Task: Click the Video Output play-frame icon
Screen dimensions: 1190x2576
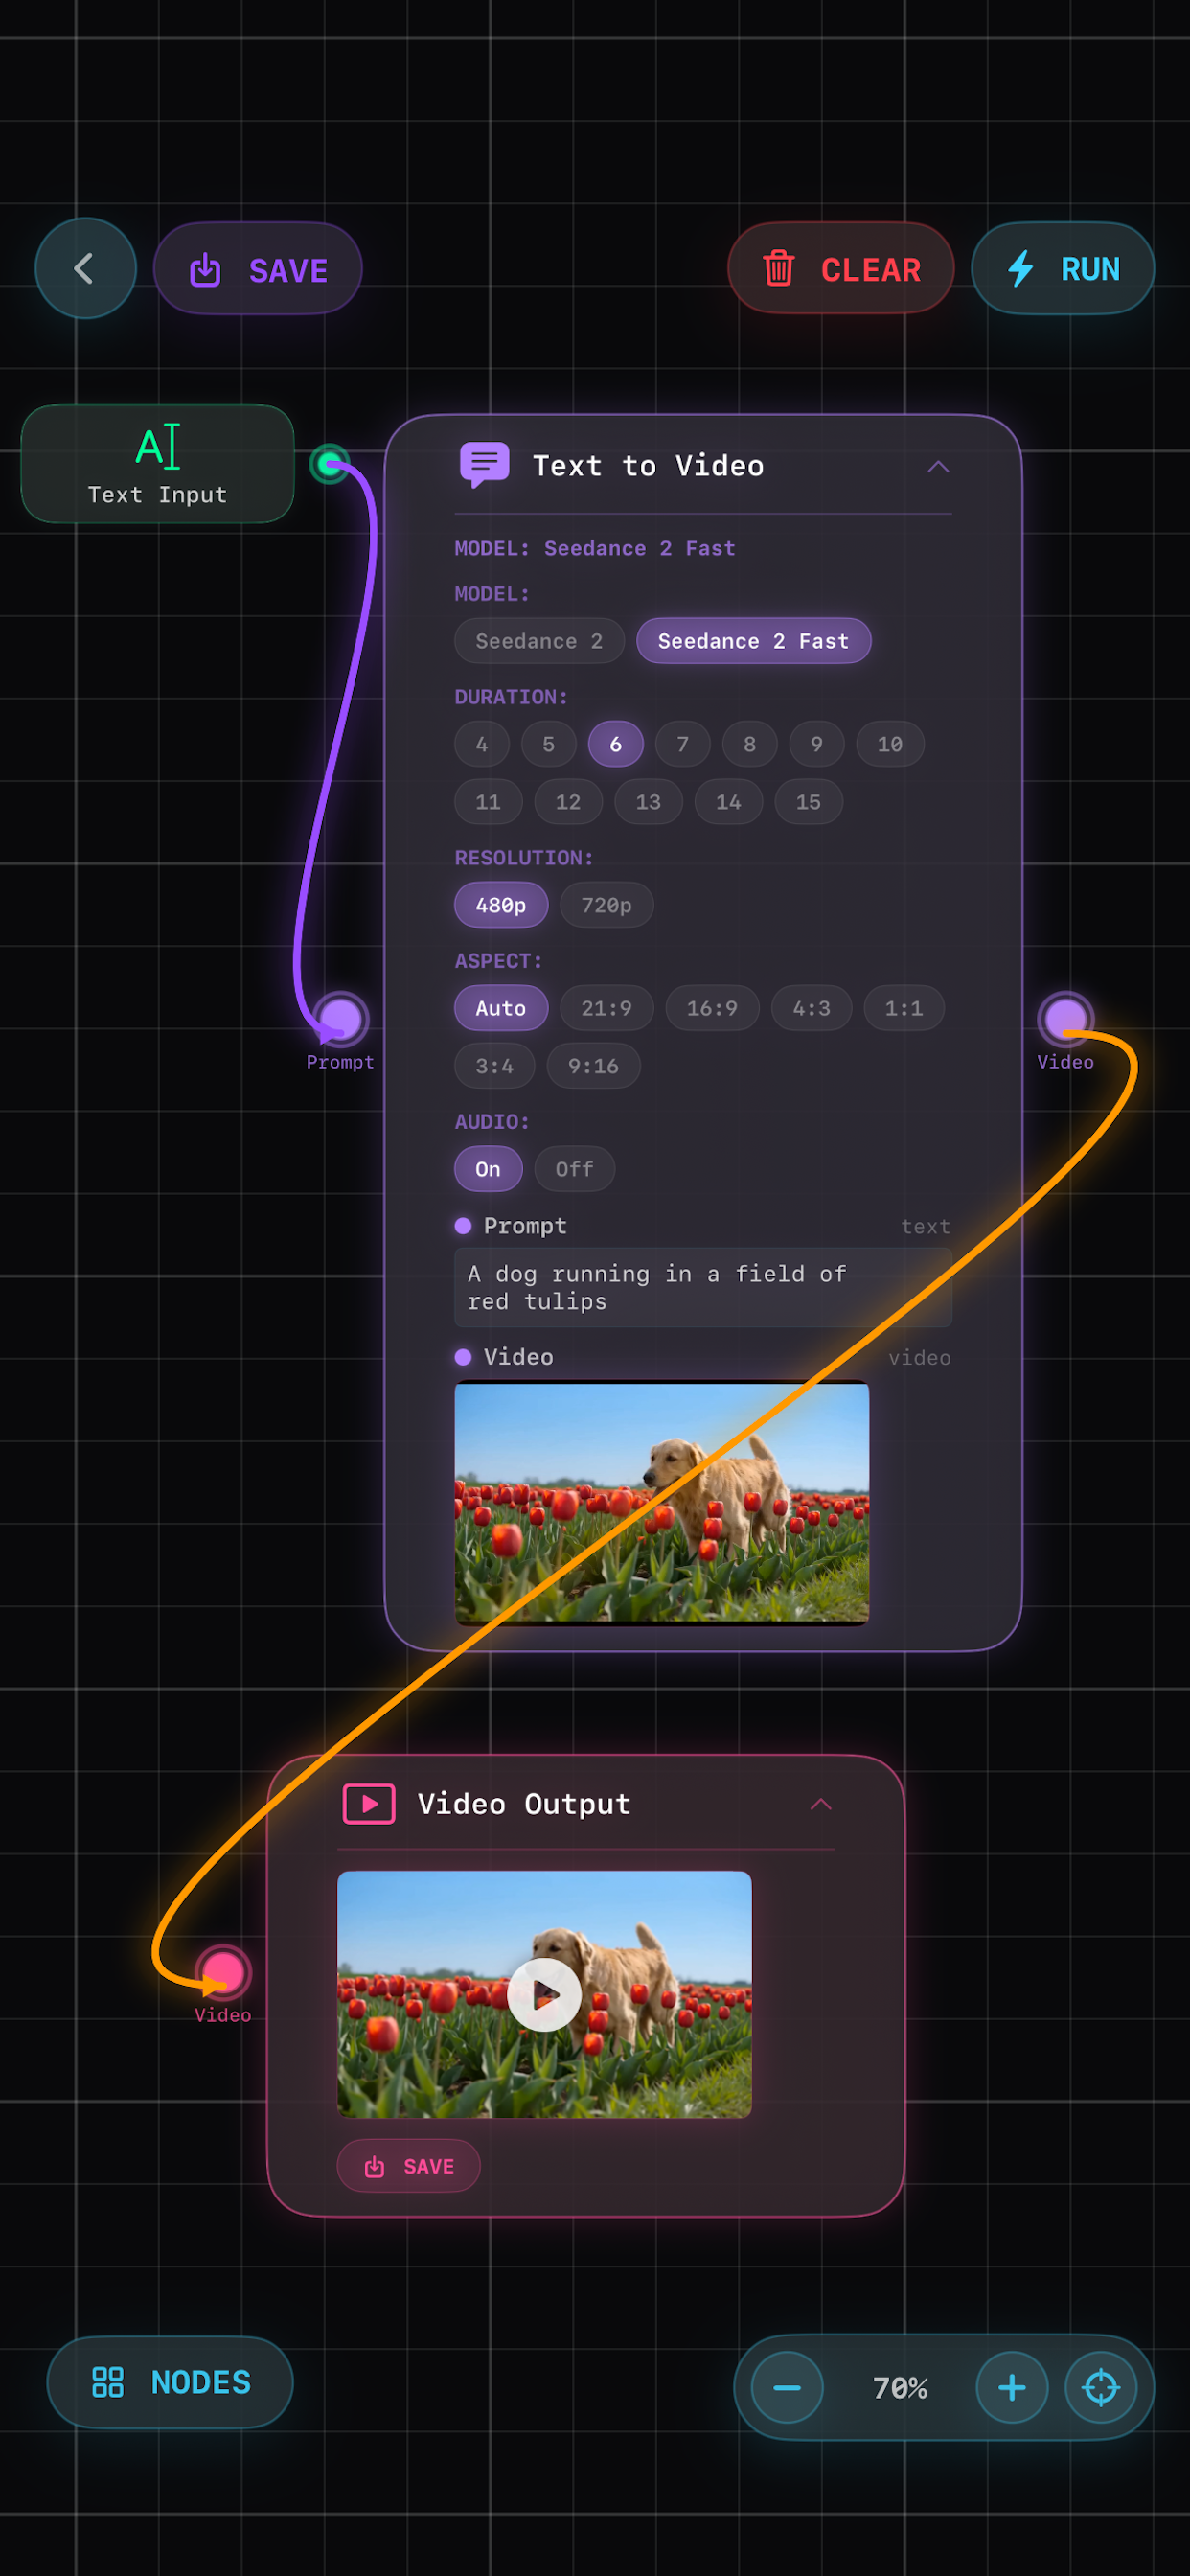Action: [369, 1804]
